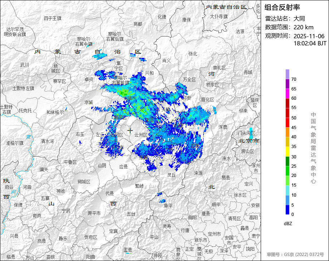Click the 山阴 map label
Viewport: 329px width, 261px height.
(x=102, y=166)
